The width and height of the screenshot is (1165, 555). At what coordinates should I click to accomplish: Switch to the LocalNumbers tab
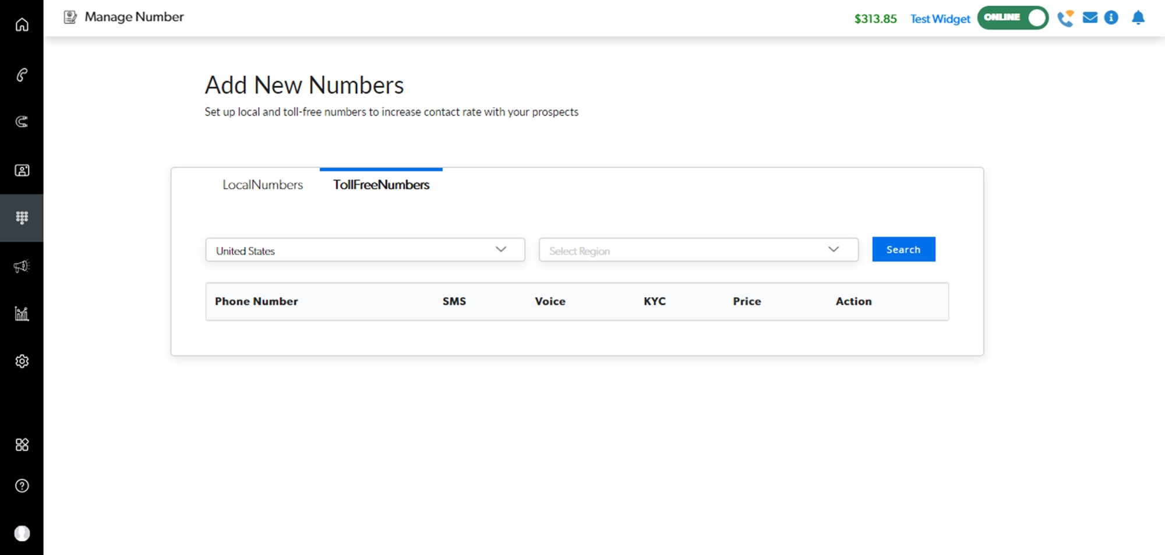[263, 185]
